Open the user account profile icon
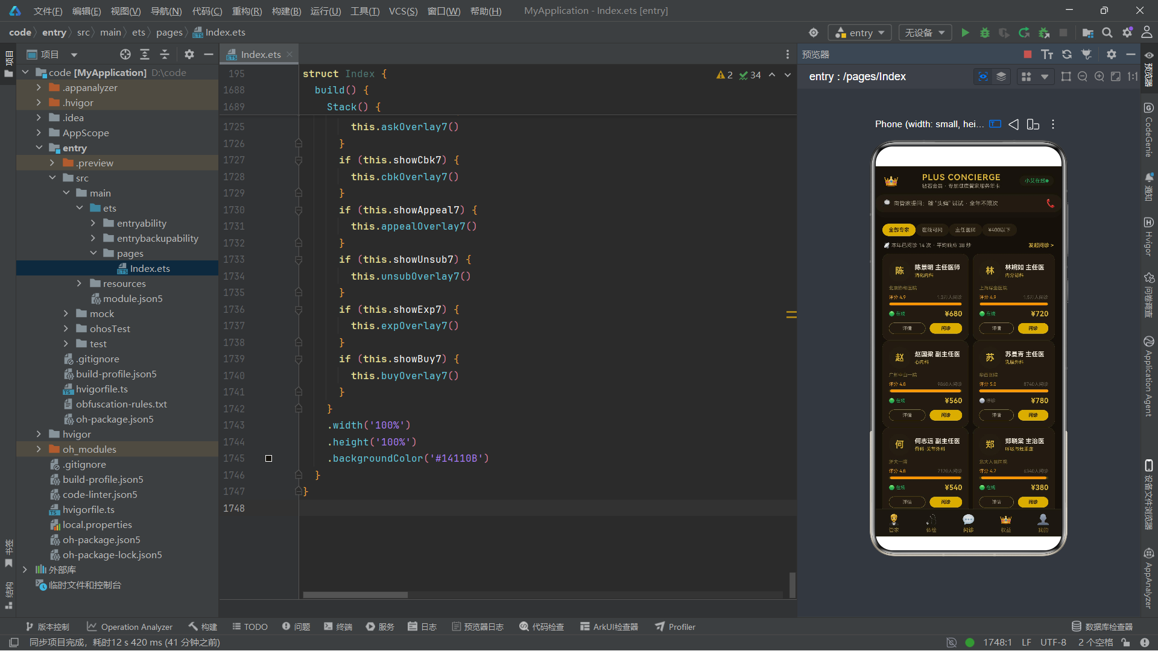This screenshot has width=1158, height=651. click(1147, 33)
